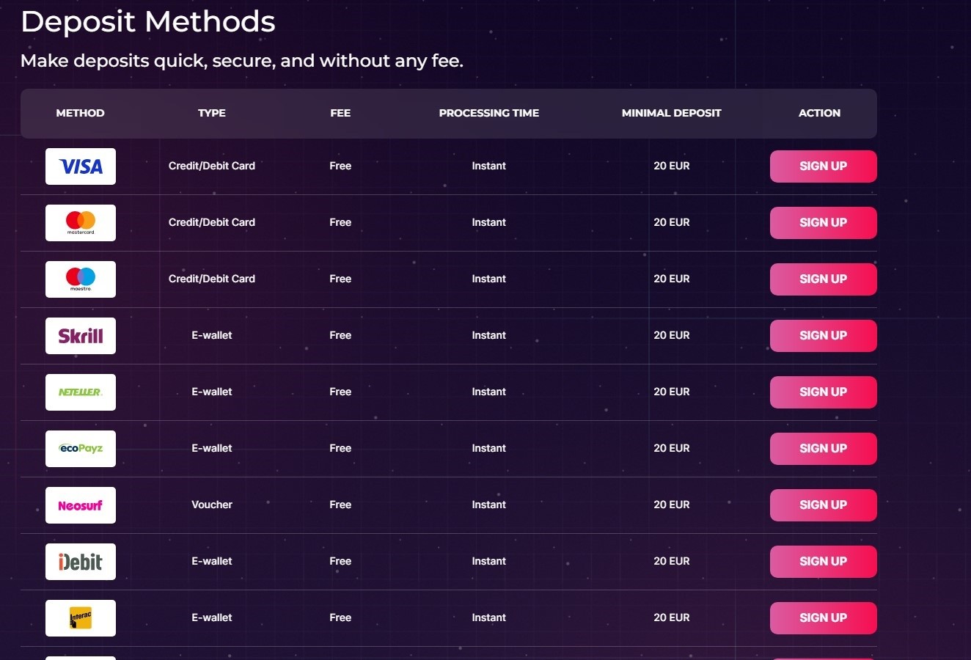Click 'Instant' in the Neteller row
The width and height of the screenshot is (971, 660).
pyautogui.click(x=489, y=392)
